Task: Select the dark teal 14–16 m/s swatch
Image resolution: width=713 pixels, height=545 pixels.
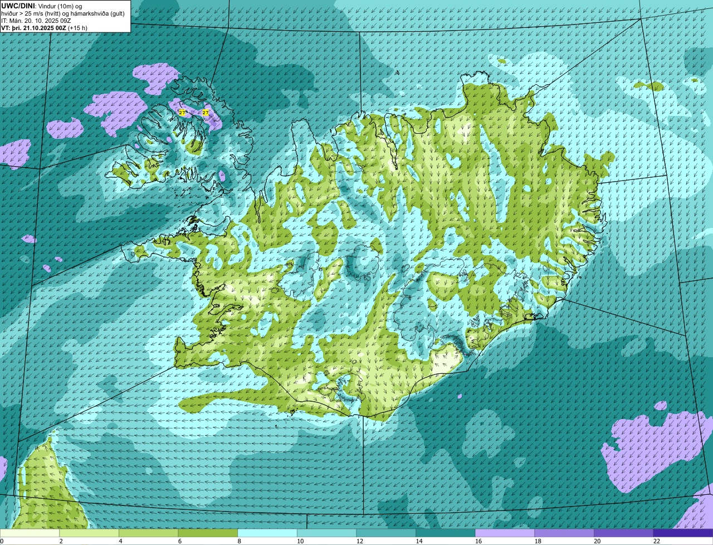Action: click(x=446, y=533)
